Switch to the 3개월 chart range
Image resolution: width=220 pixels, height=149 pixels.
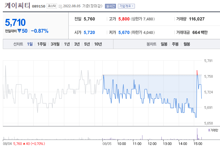click(55, 44)
